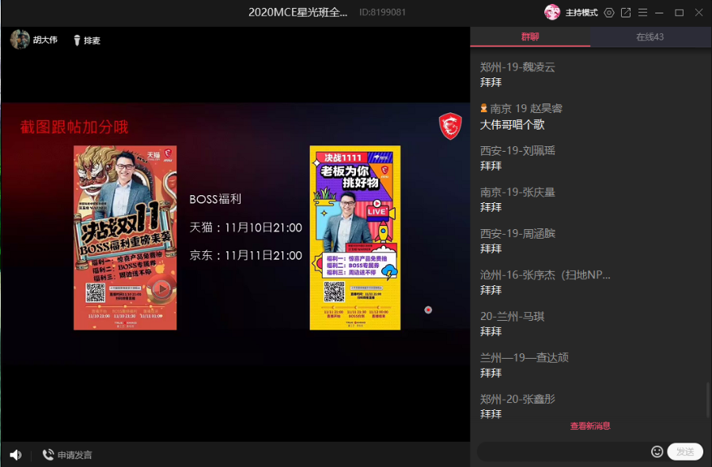
Task: Open the three-line hamburger menu in title bar
Action: pyautogui.click(x=642, y=13)
